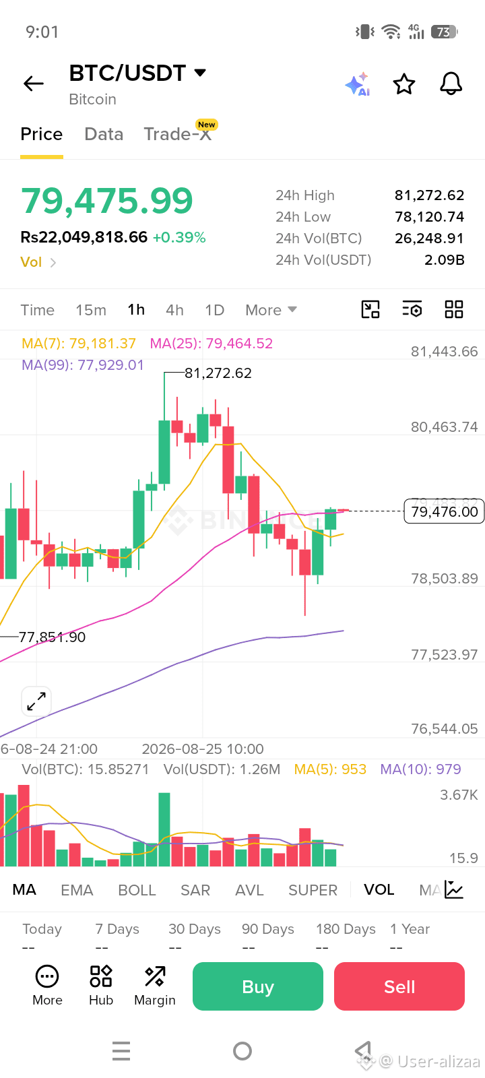
Task: Tap the 180 Days performance entry
Action: [x=346, y=937]
